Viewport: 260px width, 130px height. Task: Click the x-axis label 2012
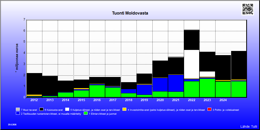tap(34, 100)
